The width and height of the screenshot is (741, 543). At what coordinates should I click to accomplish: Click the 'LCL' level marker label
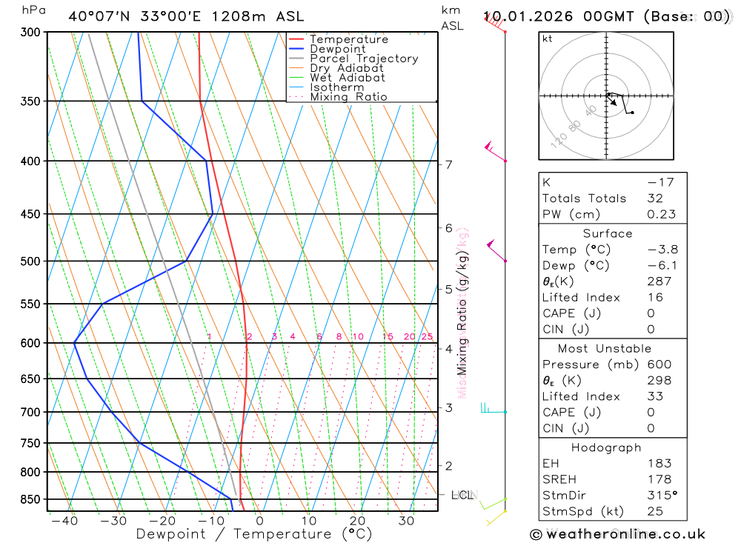tap(462, 495)
